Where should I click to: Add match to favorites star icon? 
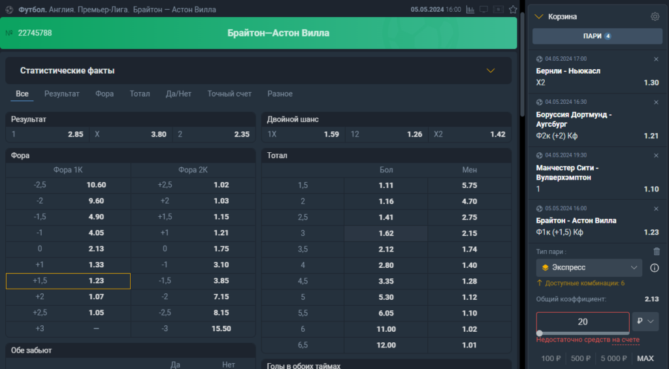click(x=513, y=9)
